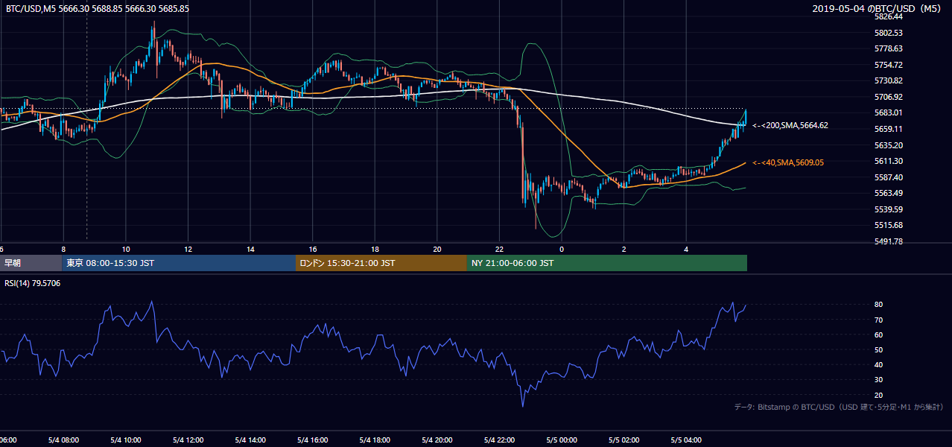This screenshot has height=447, width=952.
Task: Click RSI scale value 30
Action: point(878,380)
